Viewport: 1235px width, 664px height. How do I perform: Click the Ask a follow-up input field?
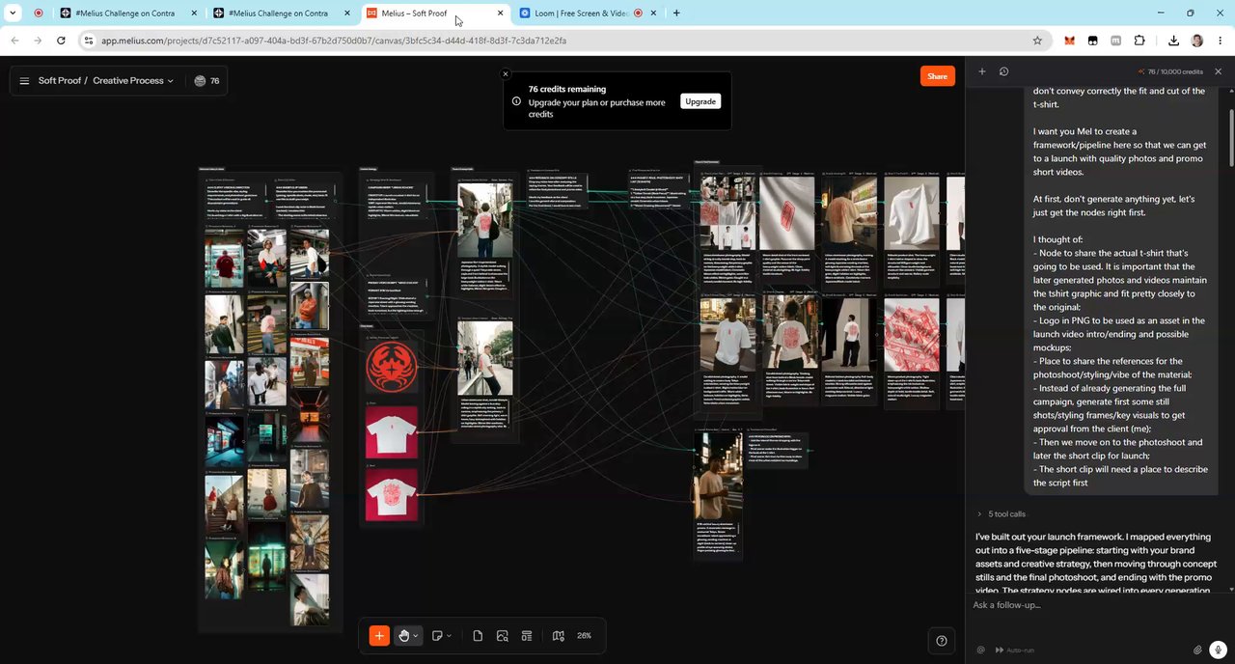1090,605
